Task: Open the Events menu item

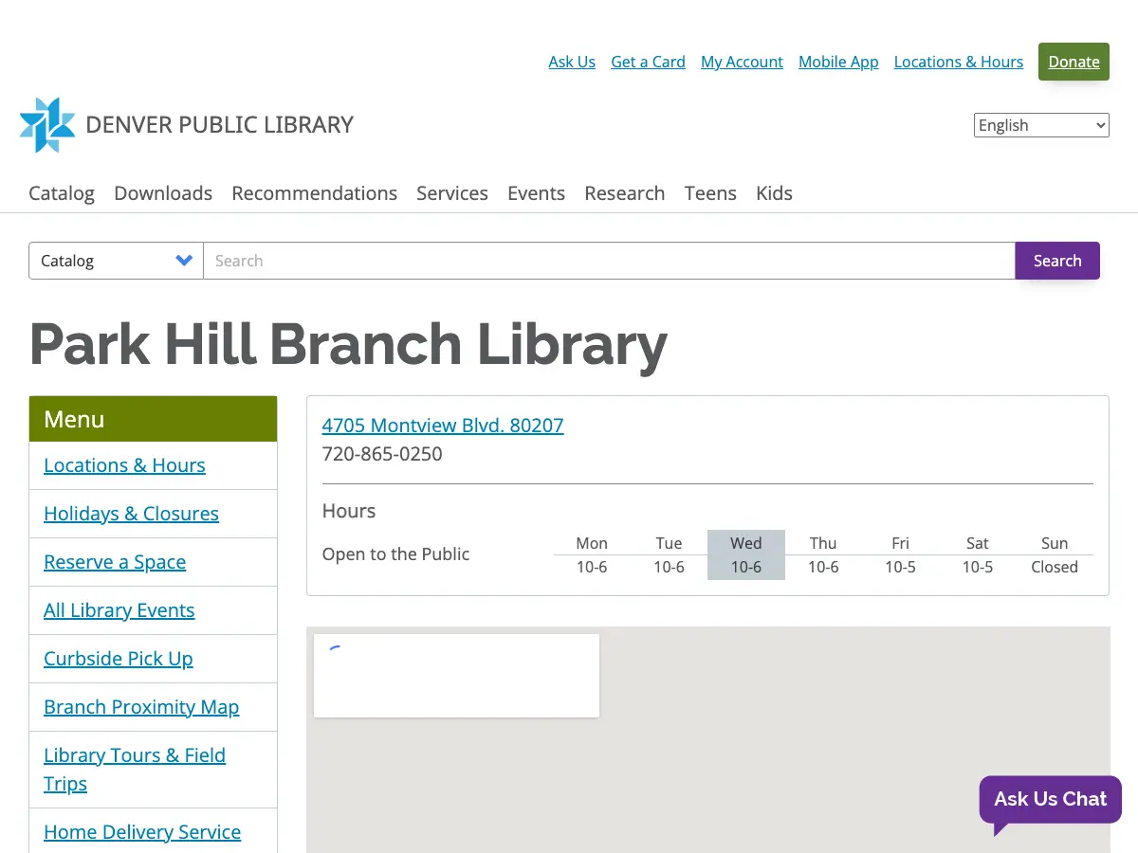Action: (x=536, y=193)
